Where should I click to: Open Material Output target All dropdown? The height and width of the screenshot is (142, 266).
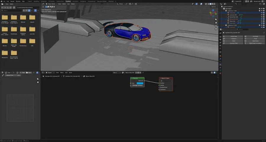click(166, 81)
